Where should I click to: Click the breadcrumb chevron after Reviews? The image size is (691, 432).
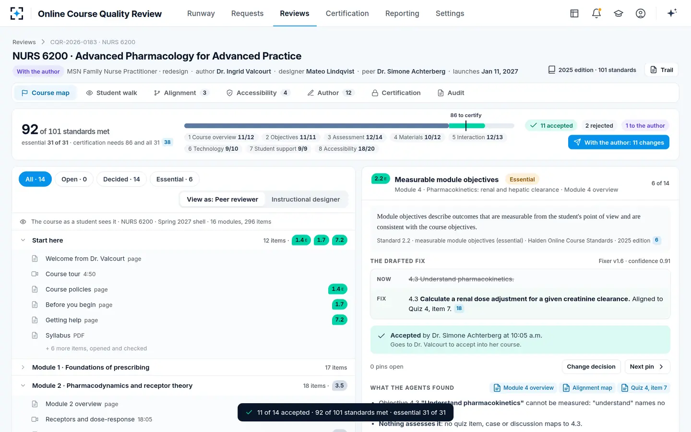pyautogui.click(x=43, y=42)
